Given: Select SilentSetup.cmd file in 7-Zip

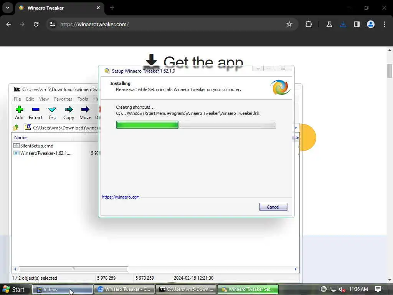Looking at the screenshot, I should pyautogui.click(x=34, y=146).
